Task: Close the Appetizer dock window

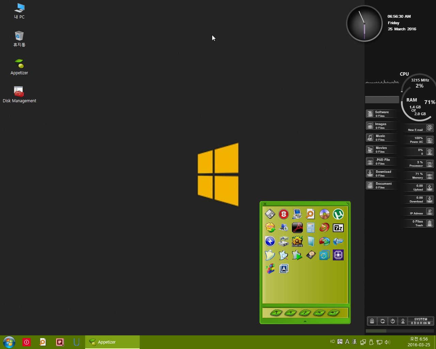Action: tap(265, 204)
